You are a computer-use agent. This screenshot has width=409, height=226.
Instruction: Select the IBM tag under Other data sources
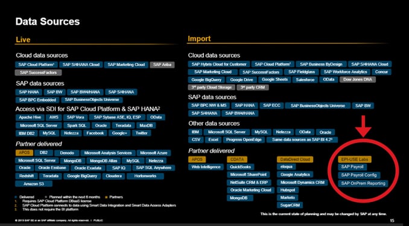coord(195,132)
